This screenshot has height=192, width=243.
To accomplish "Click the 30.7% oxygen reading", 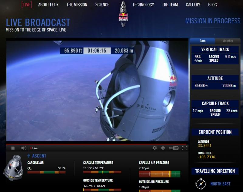I will click(62, 168).
